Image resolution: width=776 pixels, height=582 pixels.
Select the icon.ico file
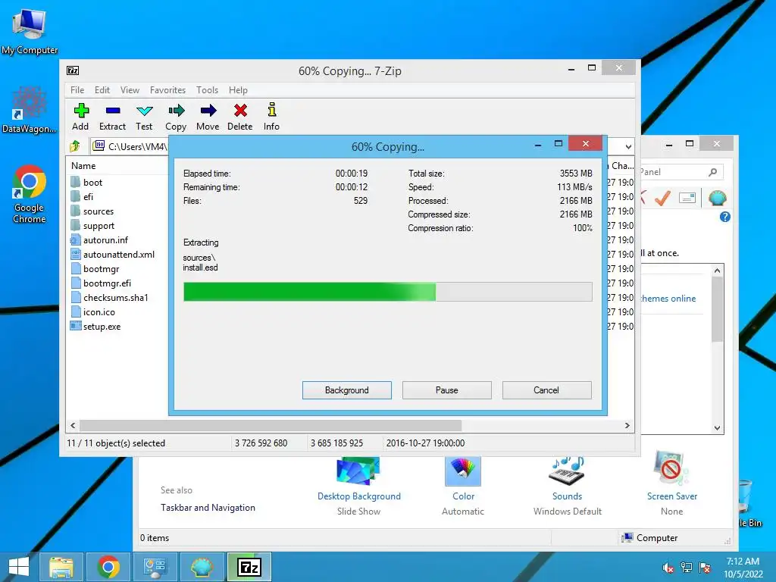pos(93,311)
